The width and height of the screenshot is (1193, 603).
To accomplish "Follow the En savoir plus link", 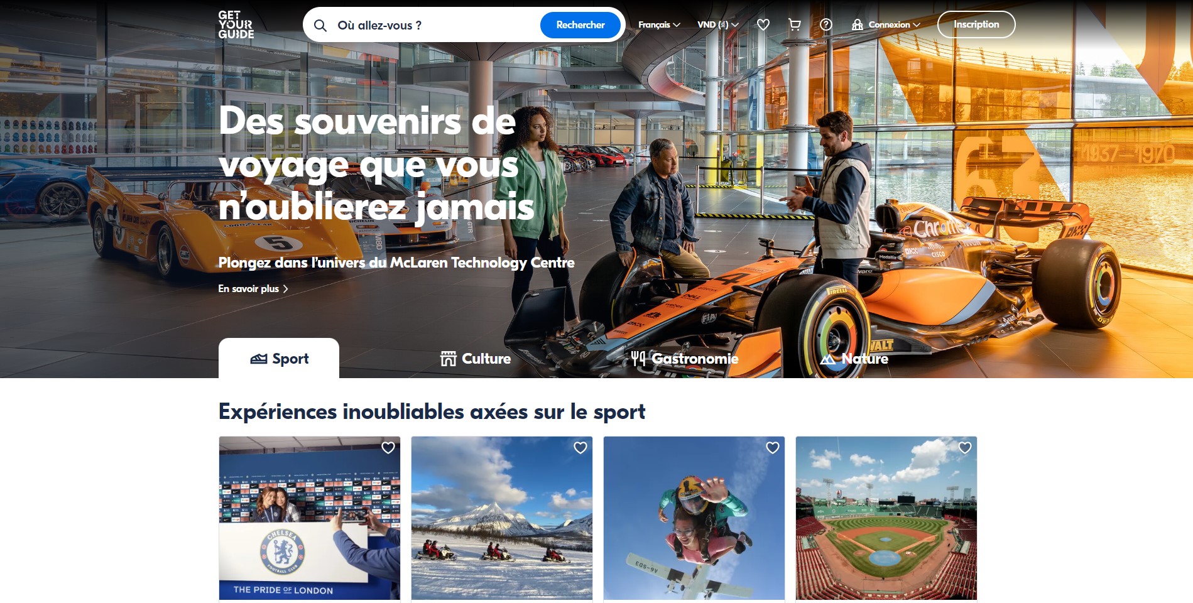I will [x=253, y=289].
